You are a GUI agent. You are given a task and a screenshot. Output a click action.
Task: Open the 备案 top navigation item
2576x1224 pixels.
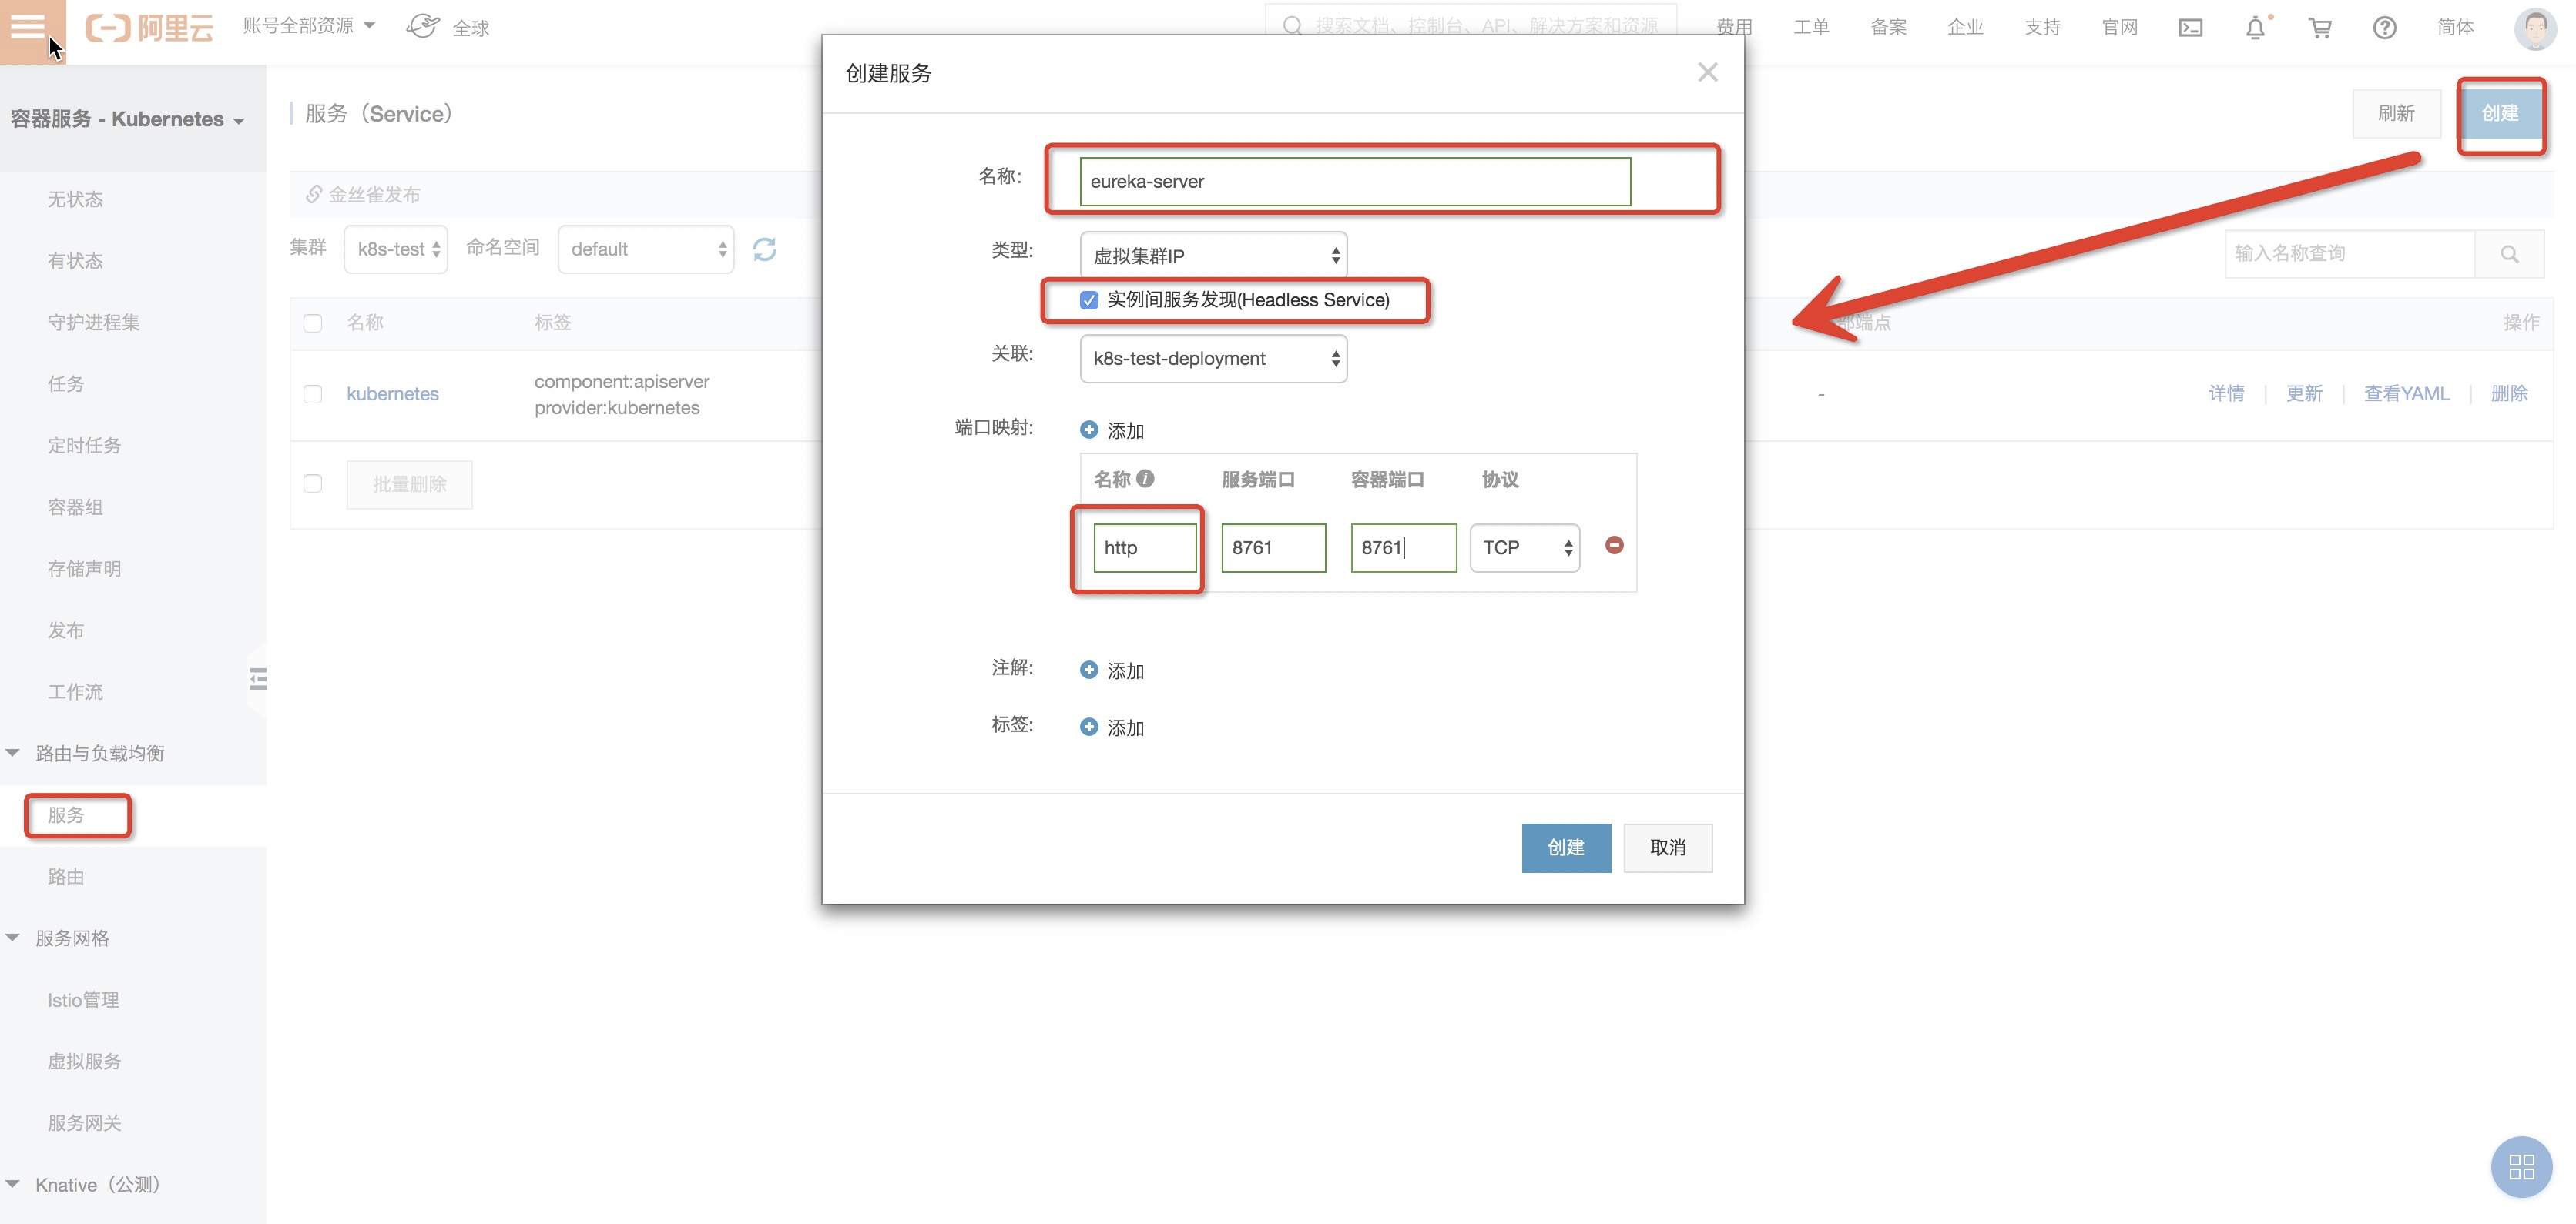(1888, 27)
